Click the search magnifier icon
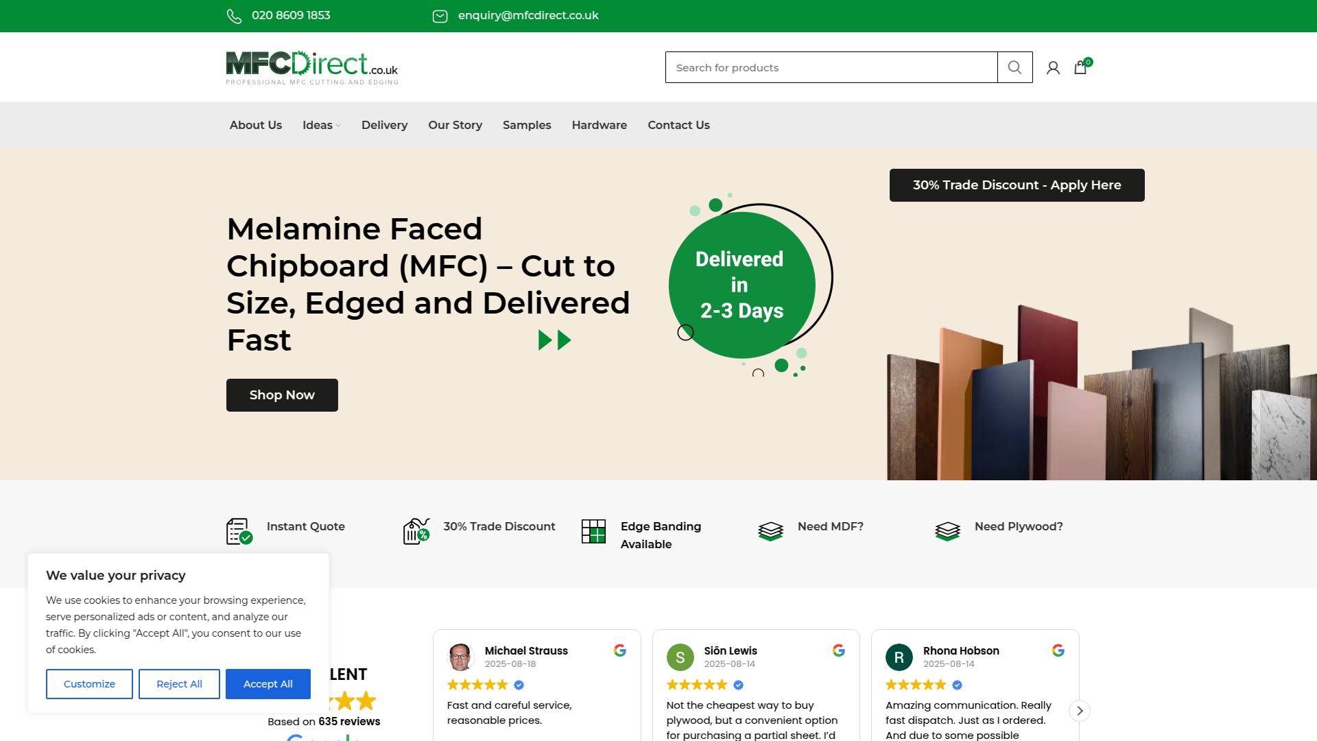1317x741 pixels. click(1015, 67)
